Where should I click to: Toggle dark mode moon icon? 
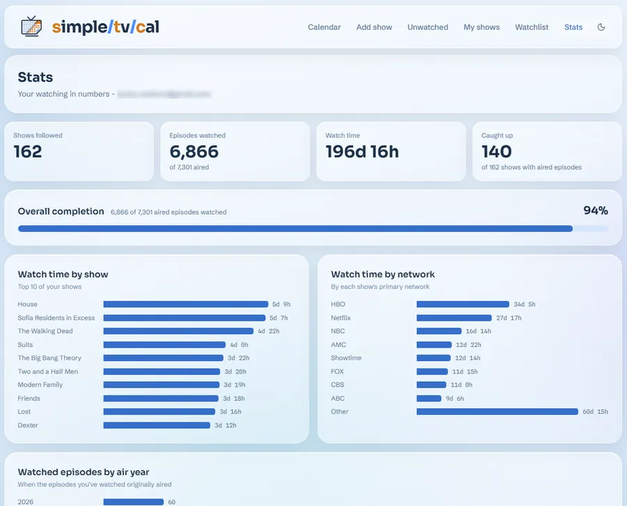coord(601,27)
